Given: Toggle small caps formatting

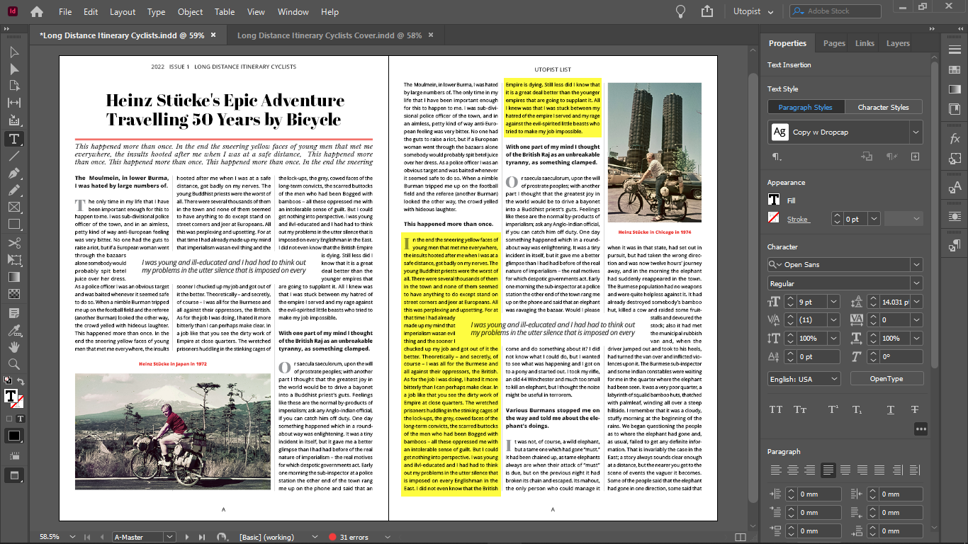Looking at the screenshot, I should pyautogui.click(x=801, y=409).
